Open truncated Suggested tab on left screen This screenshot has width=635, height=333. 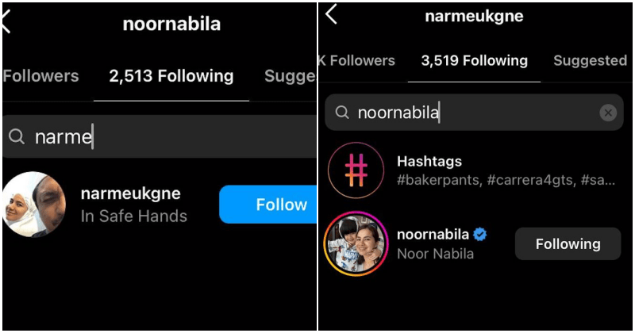coord(290,76)
